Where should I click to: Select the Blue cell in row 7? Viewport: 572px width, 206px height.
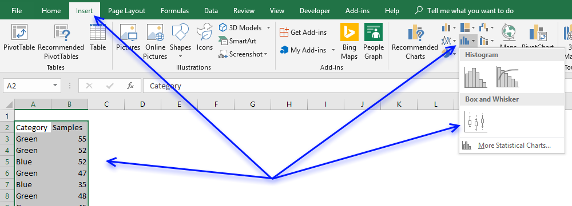coord(33,184)
